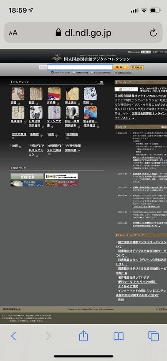Open the 内務省検閲発禁図書 link
167x361 pixels.
coord(73,148)
